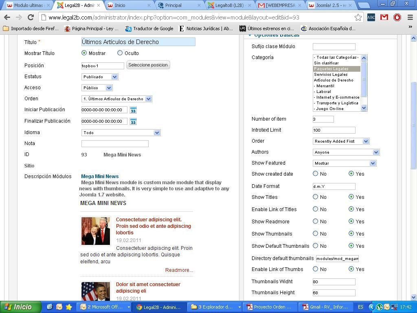The image size is (417, 313).
Task: Set Enable Link of Titles to No
Action: point(316,209)
